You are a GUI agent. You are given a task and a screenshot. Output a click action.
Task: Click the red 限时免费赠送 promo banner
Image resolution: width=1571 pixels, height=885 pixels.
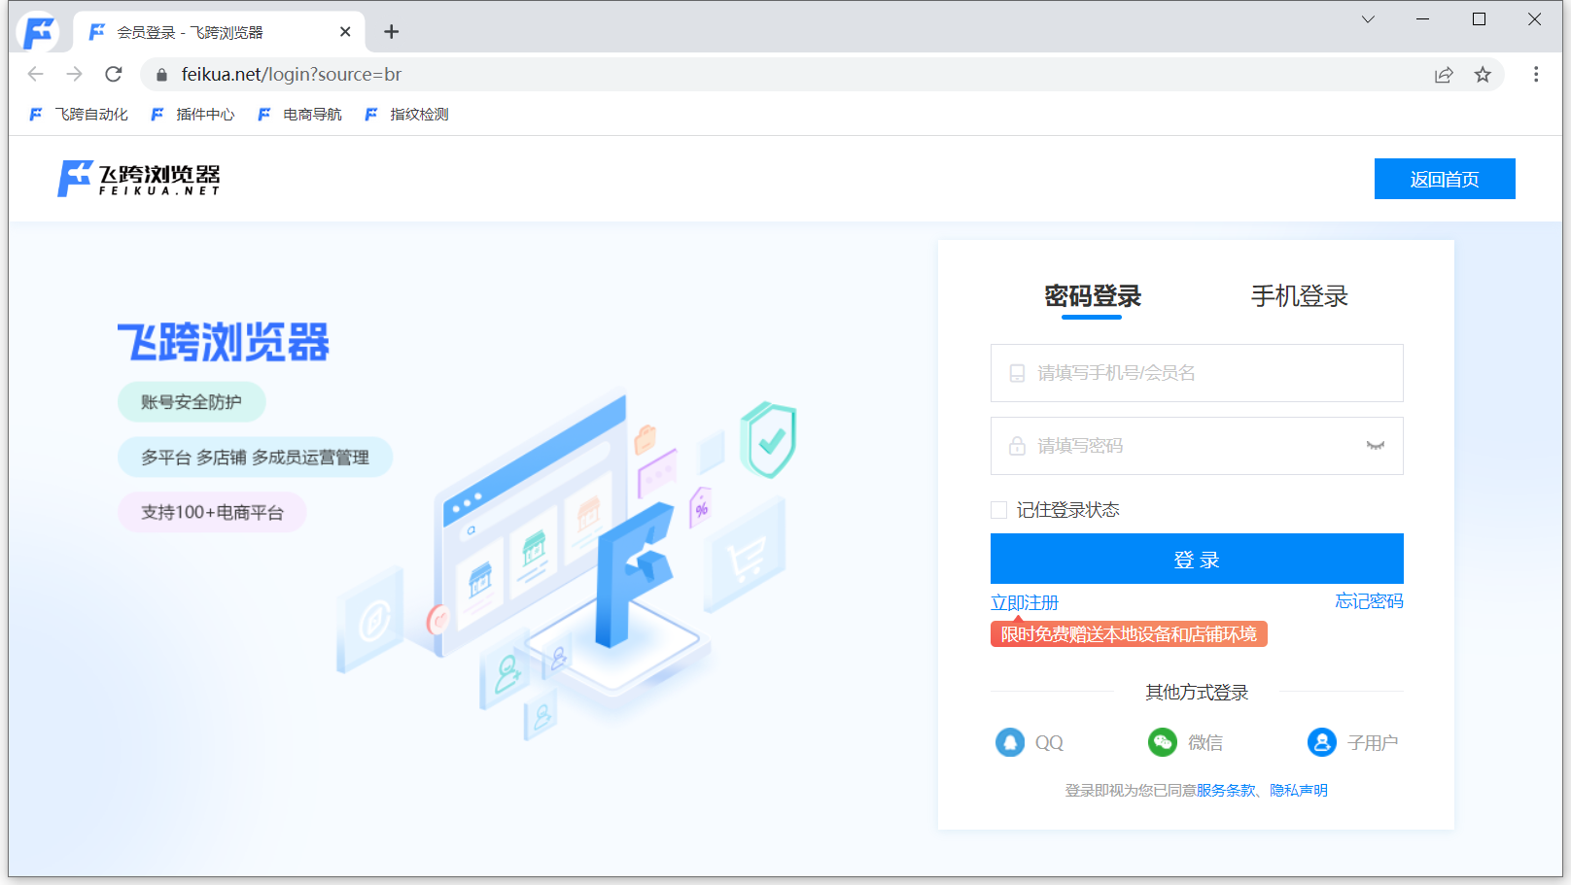pyautogui.click(x=1129, y=633)
